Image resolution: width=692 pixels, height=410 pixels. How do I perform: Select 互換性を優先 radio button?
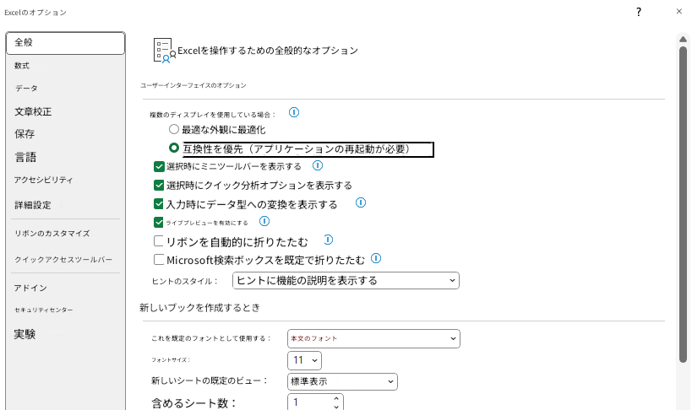(174, 148)
